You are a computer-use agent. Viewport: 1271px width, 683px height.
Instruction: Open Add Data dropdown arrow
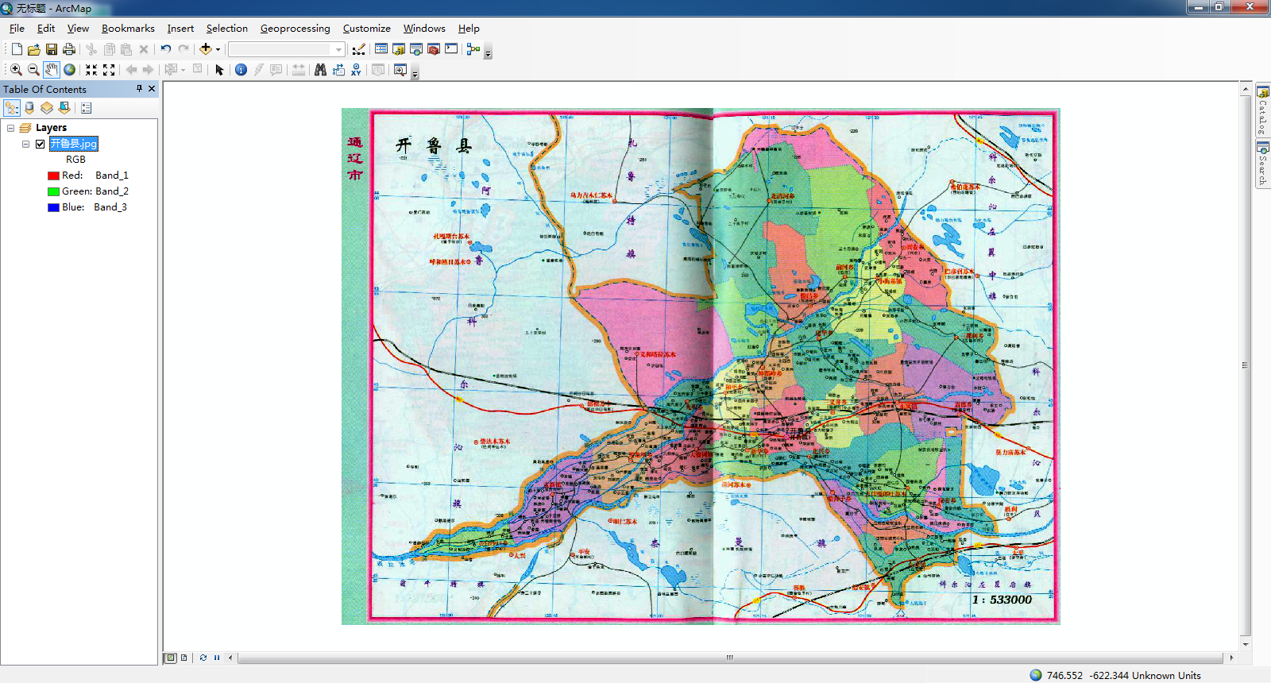(218, 49)
